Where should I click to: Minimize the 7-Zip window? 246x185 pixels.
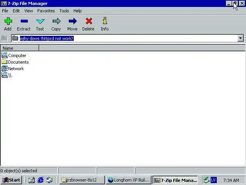[229, 3]
